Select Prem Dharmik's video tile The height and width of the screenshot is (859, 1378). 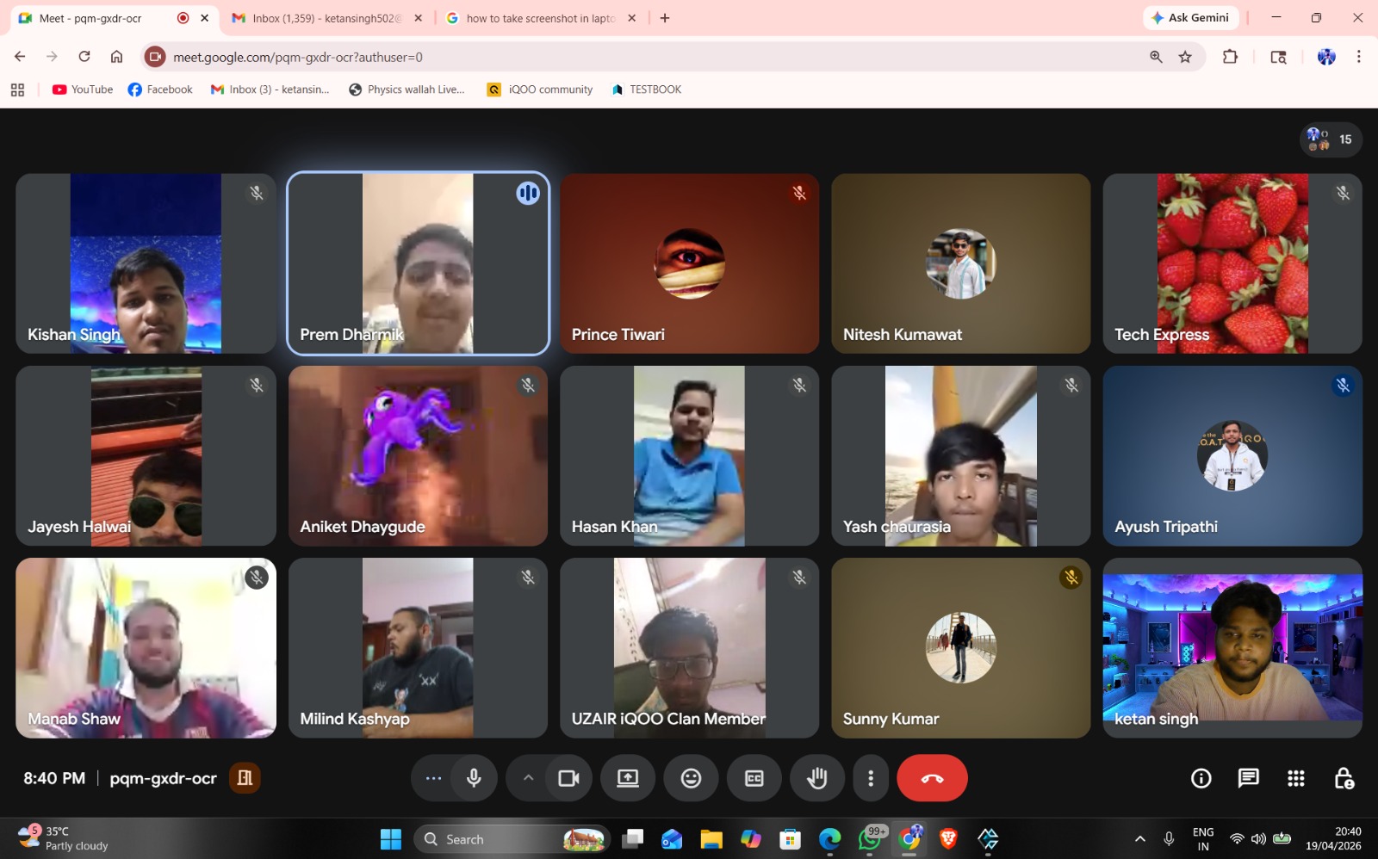coord(418,263)
